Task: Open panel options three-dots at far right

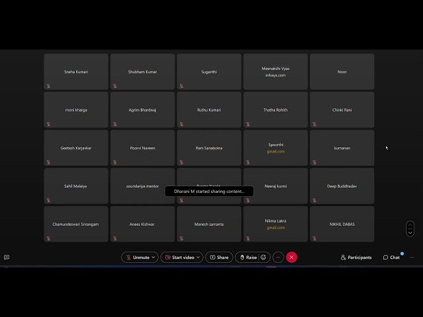Action: click(x=412, y=258)
